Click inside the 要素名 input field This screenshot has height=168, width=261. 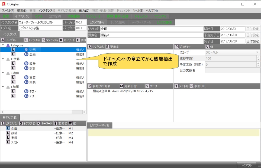pos(151,35)
